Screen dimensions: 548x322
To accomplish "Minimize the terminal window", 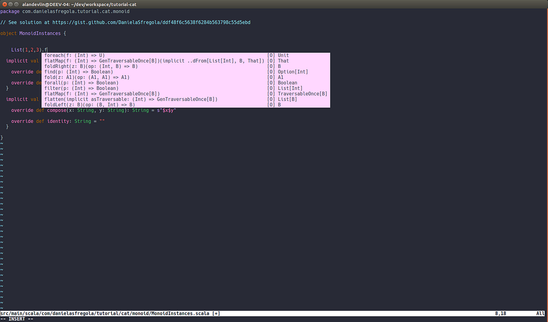I will pyautogui.click(x=10, y=4).
